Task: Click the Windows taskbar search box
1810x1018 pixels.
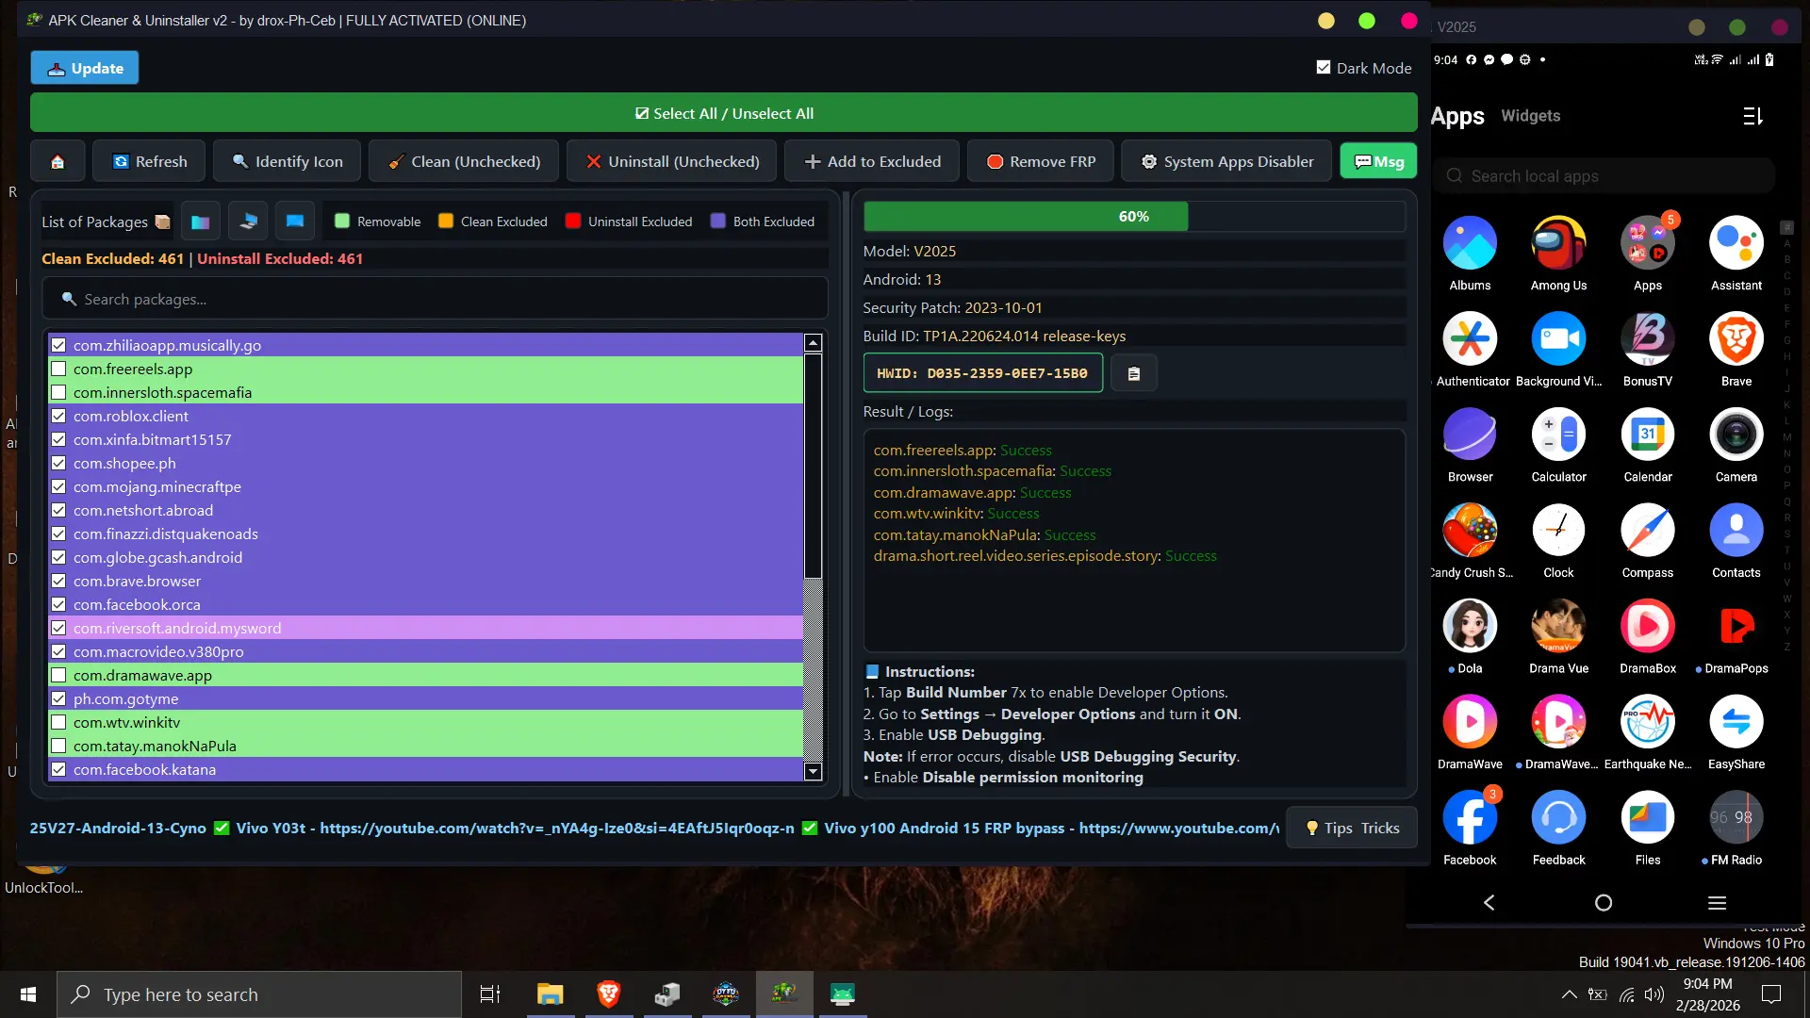Action: point(259,994)
